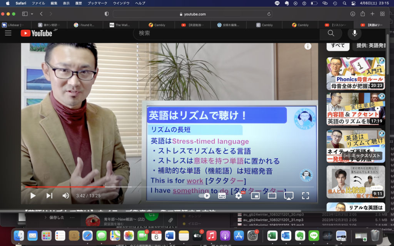Search with voice microphone button

coord(354,33)
